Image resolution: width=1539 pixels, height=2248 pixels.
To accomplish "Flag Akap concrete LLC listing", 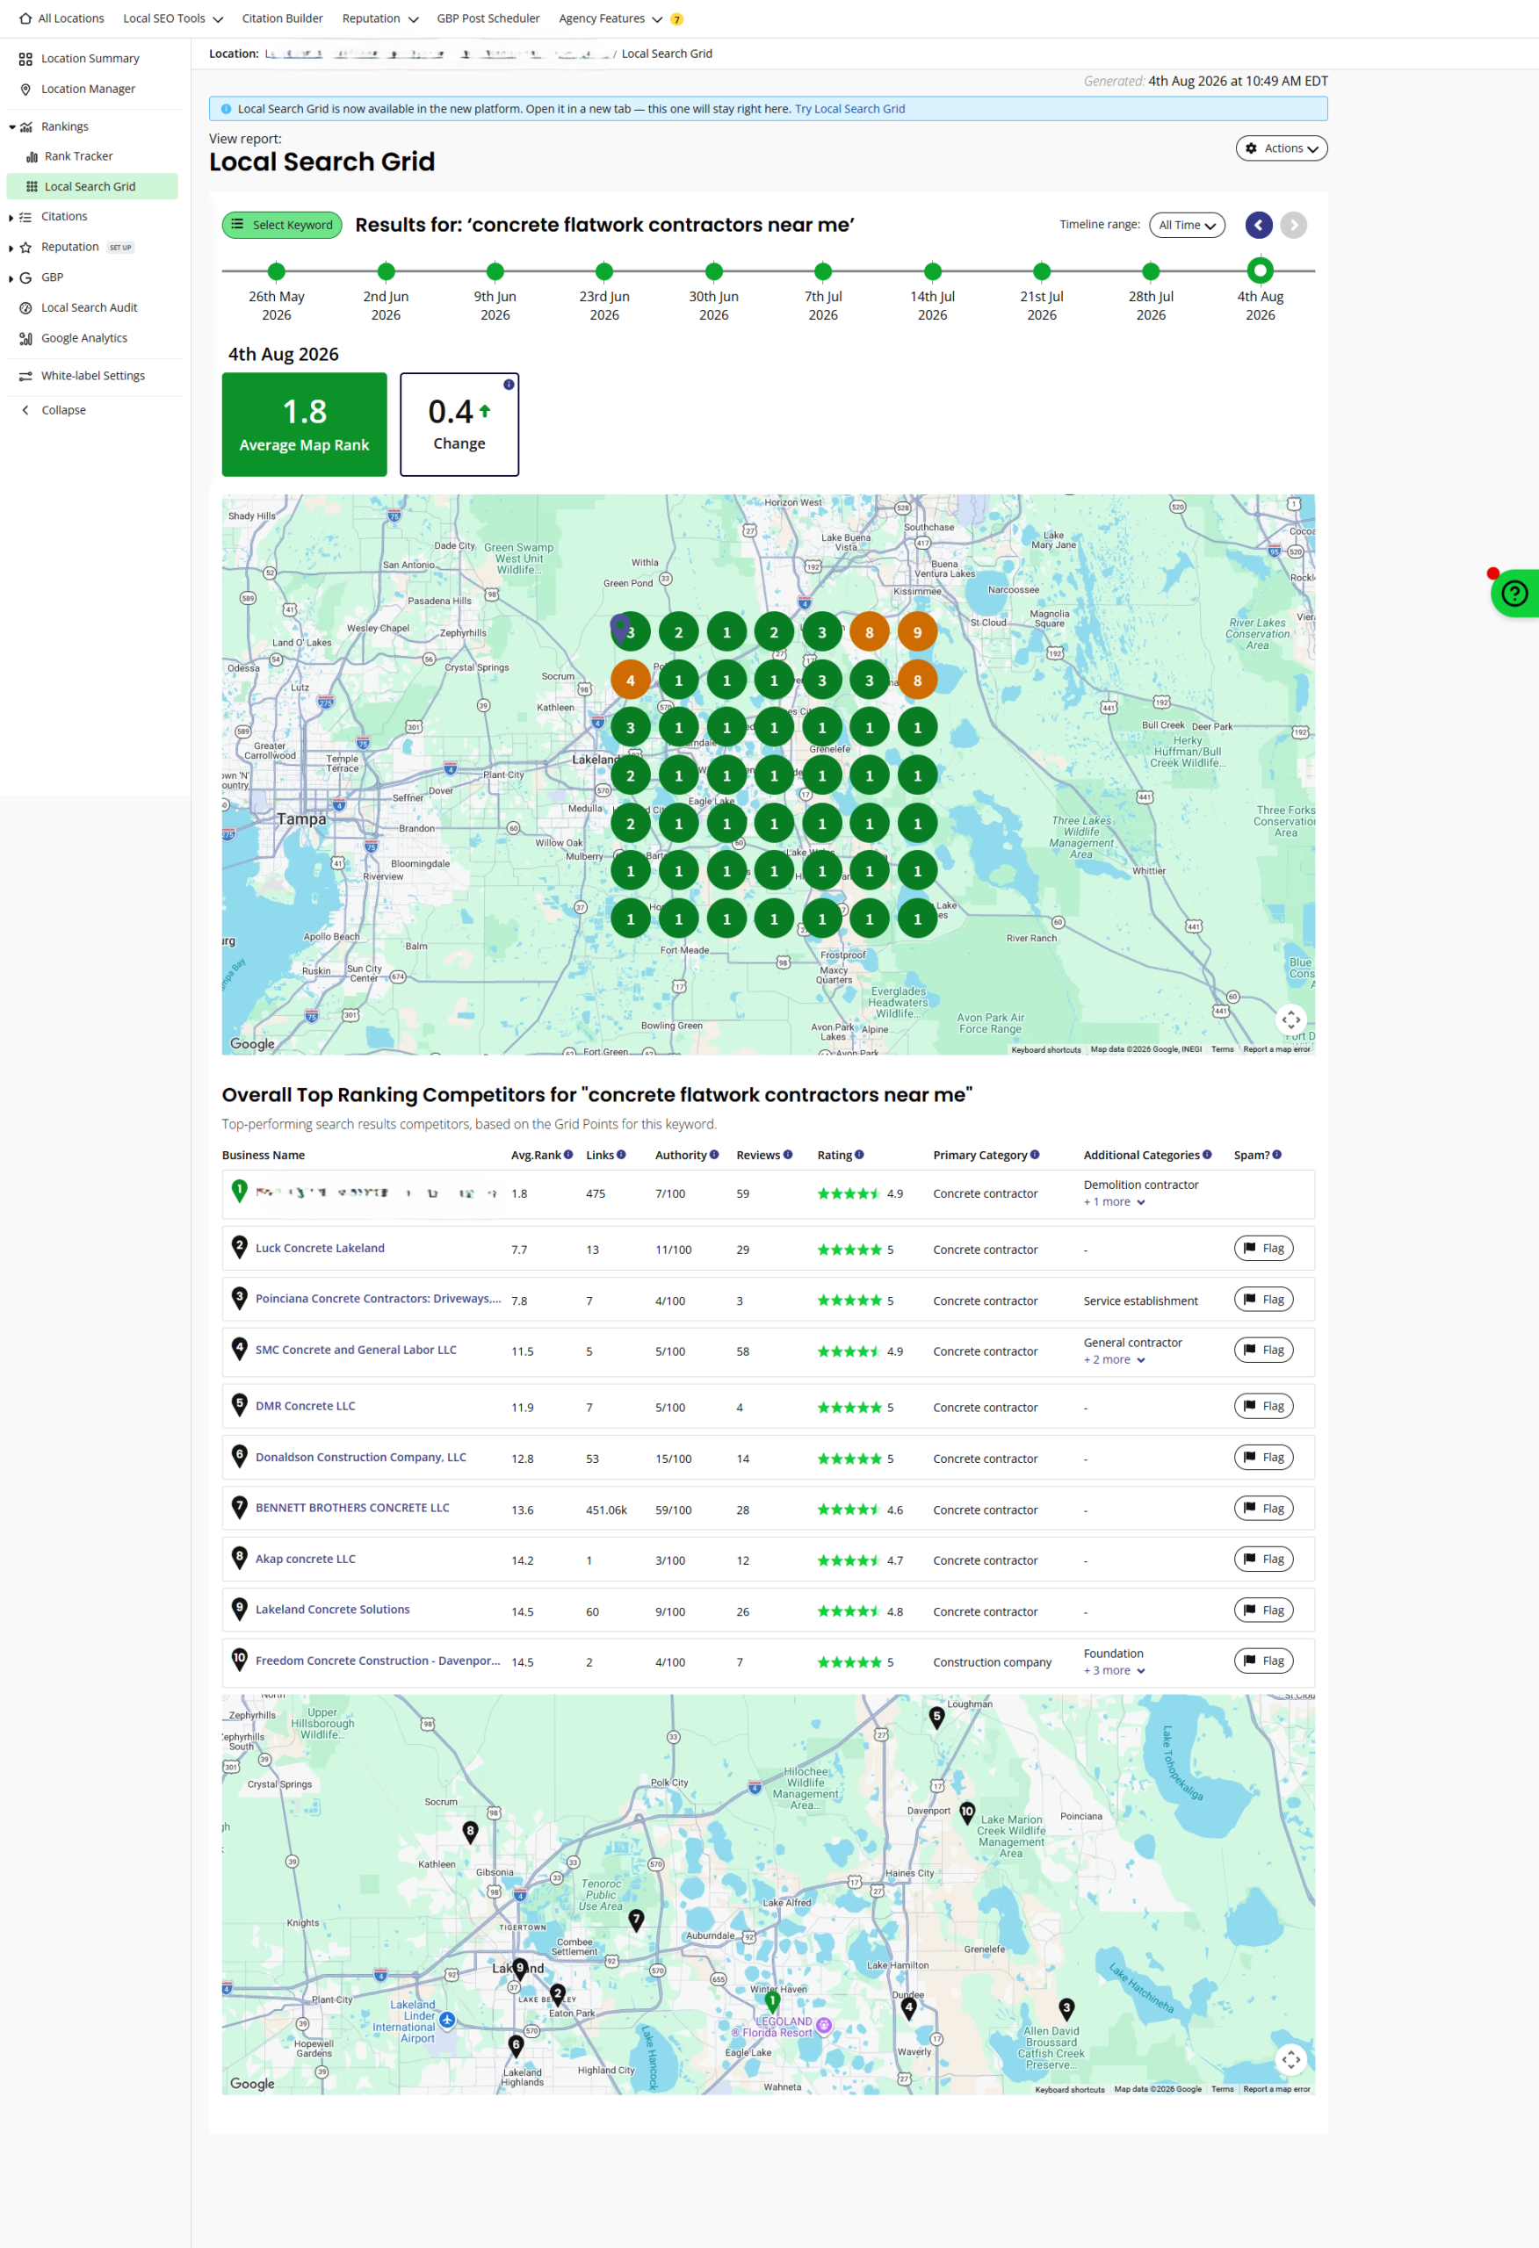I will pos(1263,1560).
